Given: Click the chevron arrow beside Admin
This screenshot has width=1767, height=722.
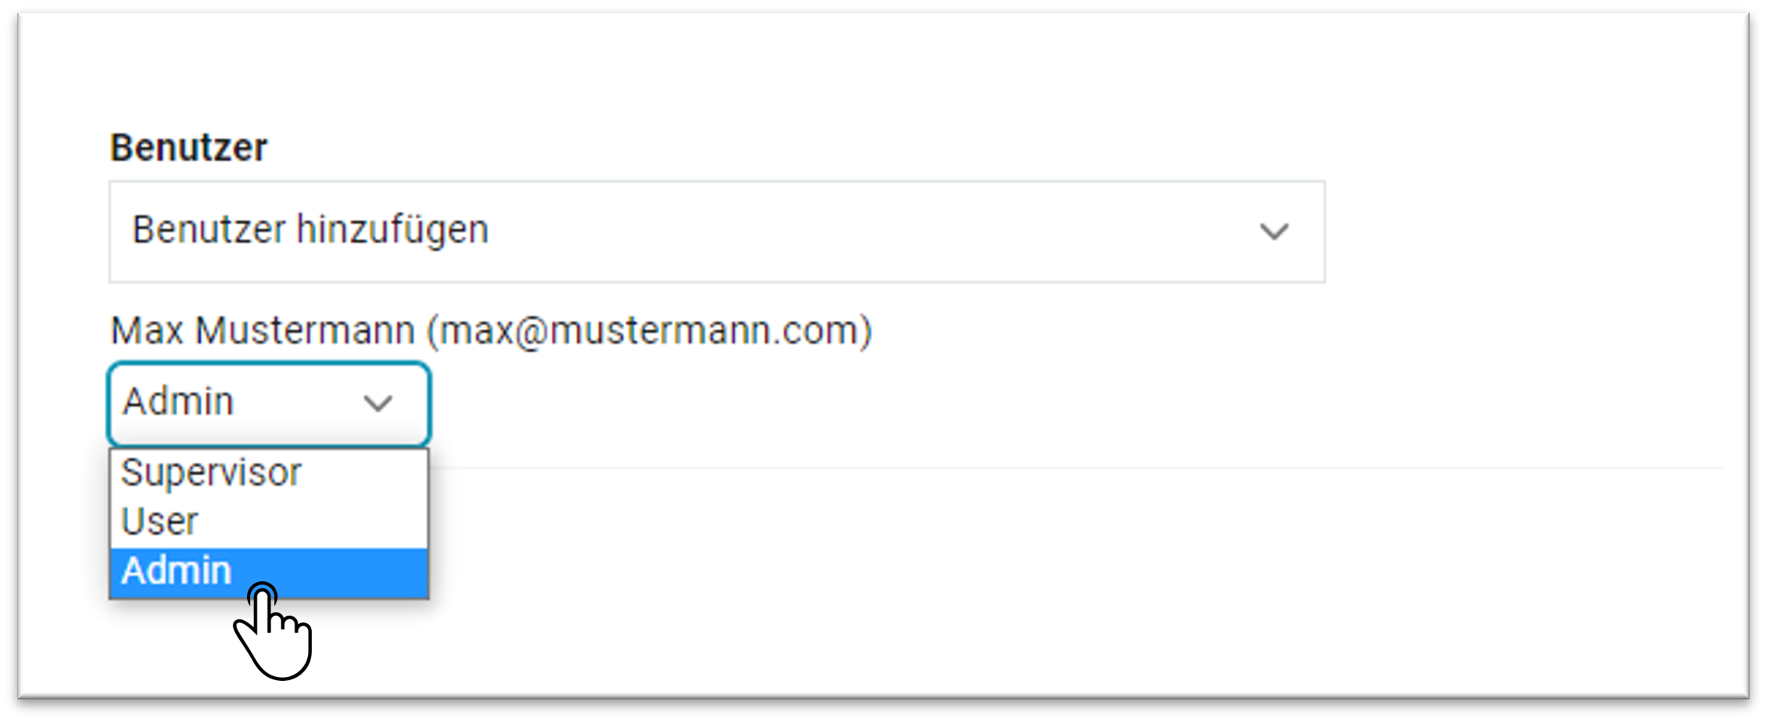Looking at the screenshot, I should tap(378, 403).
